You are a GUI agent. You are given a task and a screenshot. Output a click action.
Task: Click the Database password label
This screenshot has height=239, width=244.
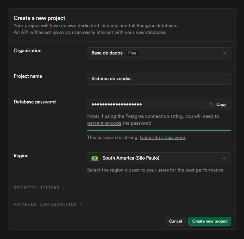point(35,102)
